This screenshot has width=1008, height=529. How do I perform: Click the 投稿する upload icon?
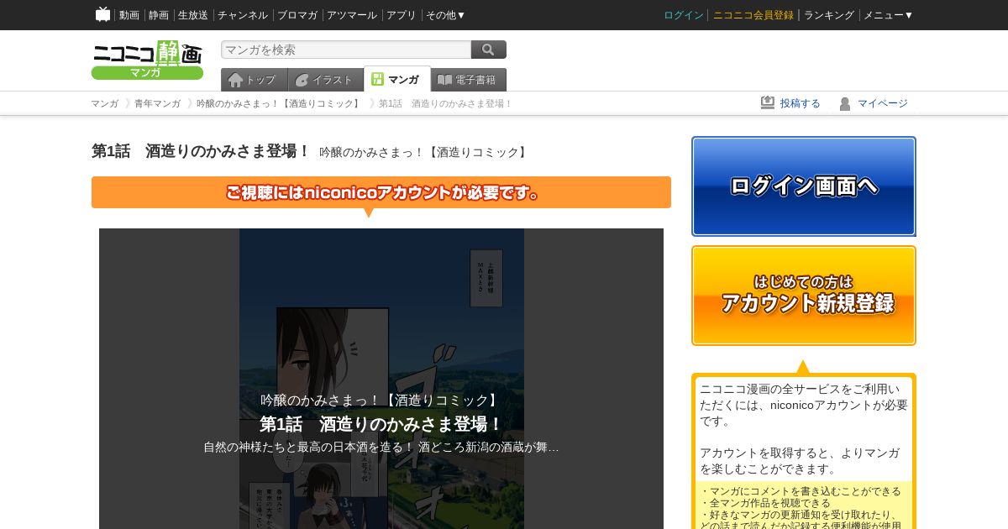tap(768, 102)
